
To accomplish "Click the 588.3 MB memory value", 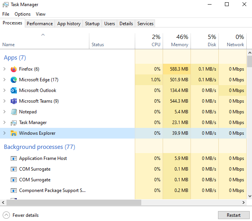I will [179, 69].
